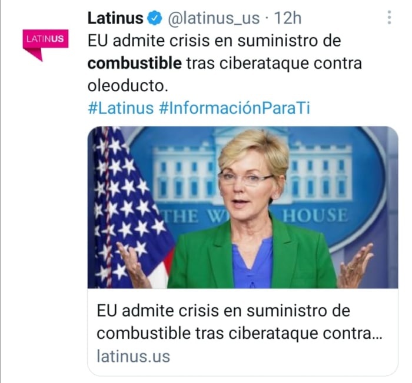Open the three-dot more options menu
This screenshot has height=383, width=412.
click(389, 18)
